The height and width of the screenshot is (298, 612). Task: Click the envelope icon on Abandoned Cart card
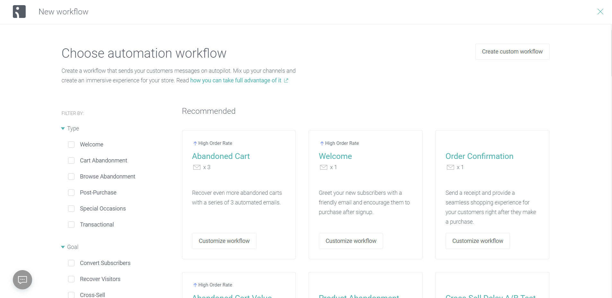click(x=197, y=167)
